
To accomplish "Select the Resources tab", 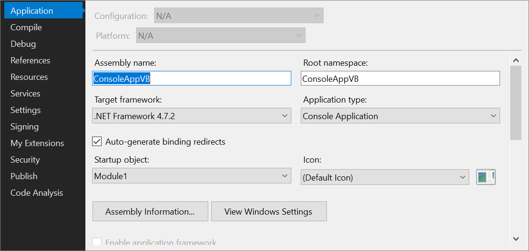I will click(x=29, y=77).
